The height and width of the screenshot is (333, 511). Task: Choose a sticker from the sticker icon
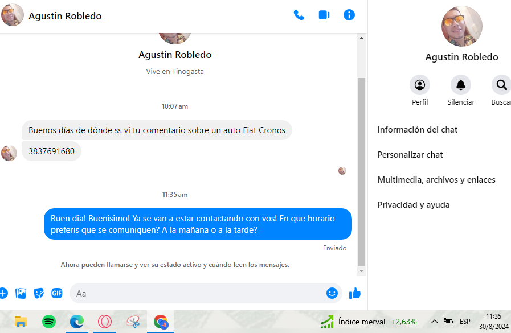point(39,293)
